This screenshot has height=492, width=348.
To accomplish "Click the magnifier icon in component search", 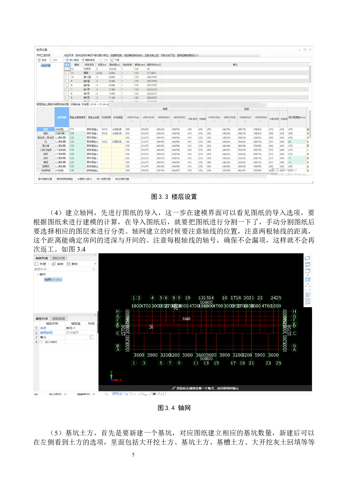I will pos(94,269).
